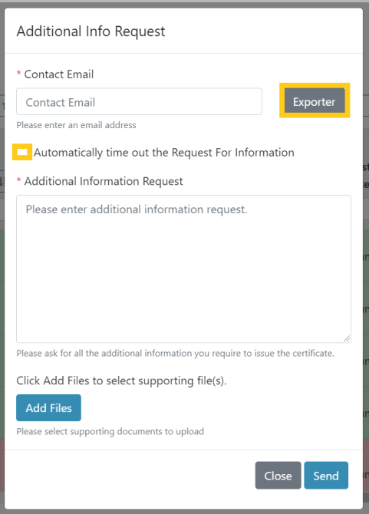Click the 'Contact Email' field label
Image resolution: width=369 pixels, height=514 pixels.
point(59,74)
